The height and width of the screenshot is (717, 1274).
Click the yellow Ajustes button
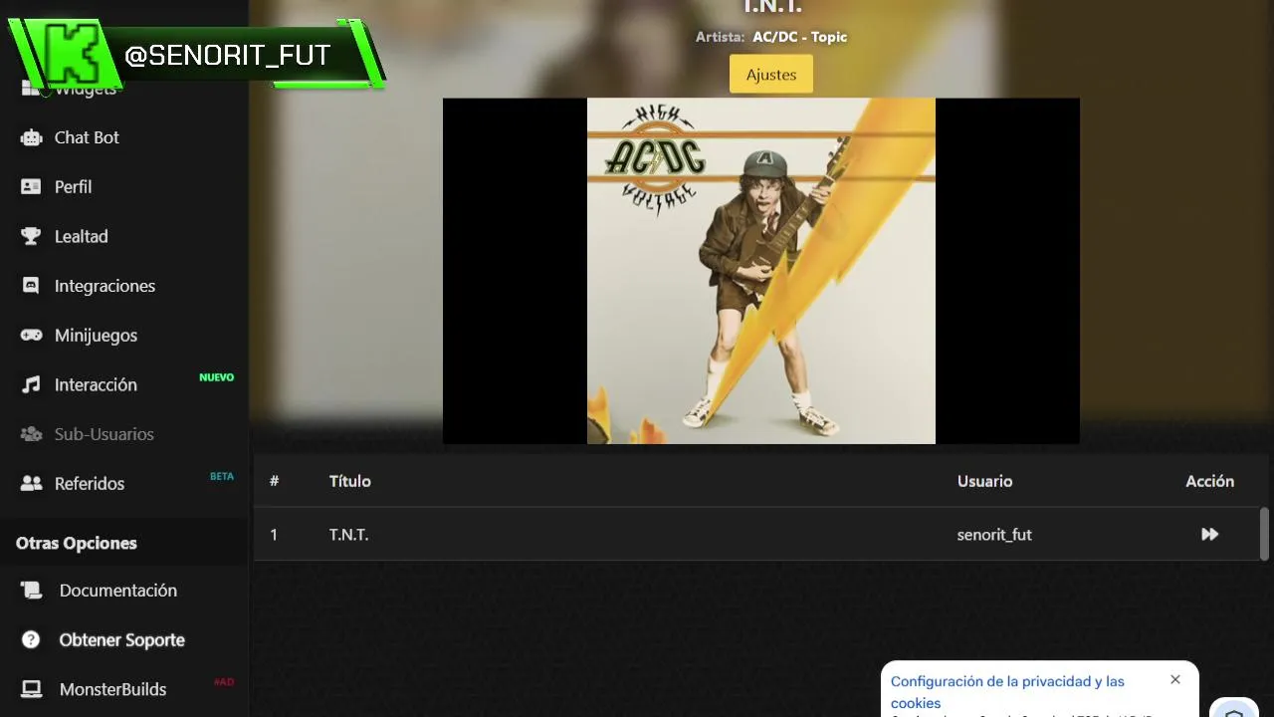point(771,75)
